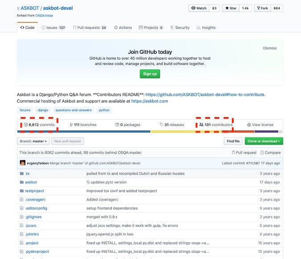Open the evgenyfadeev author link

pyautogui.click(x=38, y=163)
